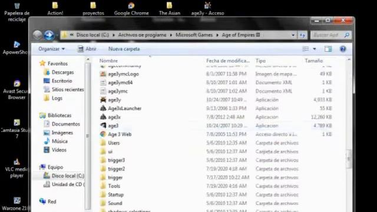Screen dimensions: 377x212
Task: Open the proyectos desktop folder
Action: (93, 9)
